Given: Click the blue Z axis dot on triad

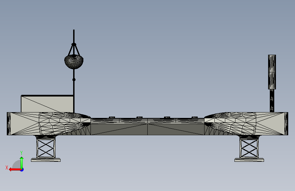Looking at the screenshot, I should click(22, 170).
